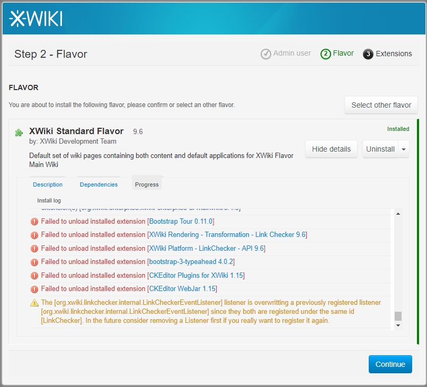Click the Continue button
Screen dimensions: 427x387
click(x=390, y=364)
